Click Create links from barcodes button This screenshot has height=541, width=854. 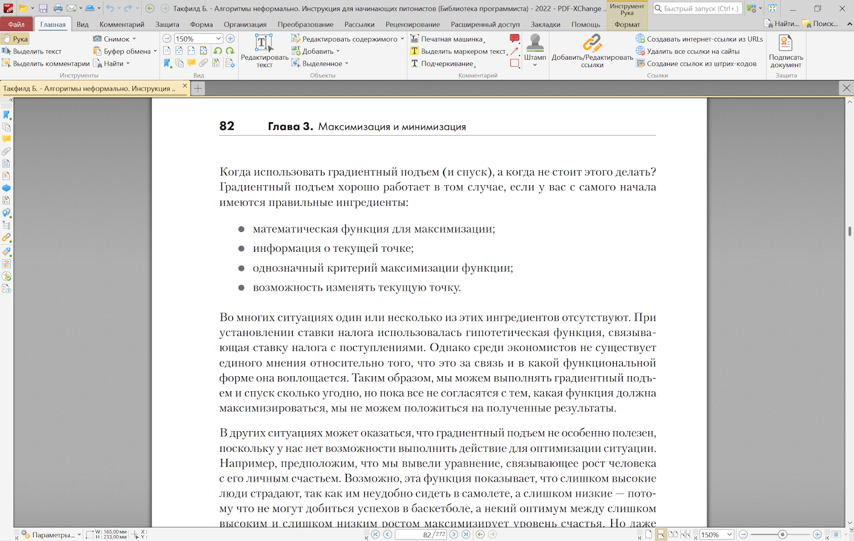pos(696,63)
